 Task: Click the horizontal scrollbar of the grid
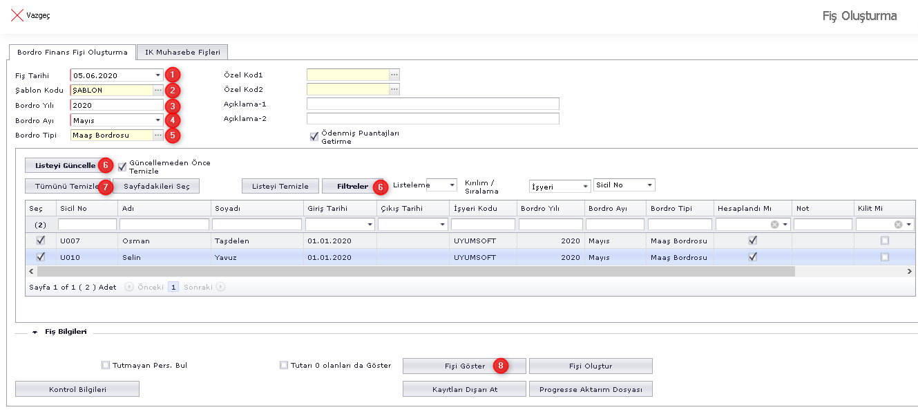(x=414, y=272)
